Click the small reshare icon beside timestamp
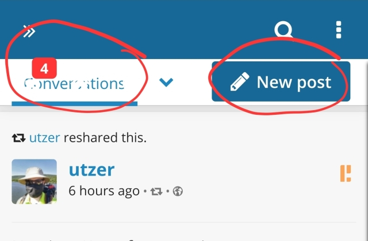This screenshot has width=368, height=241. 156,191
